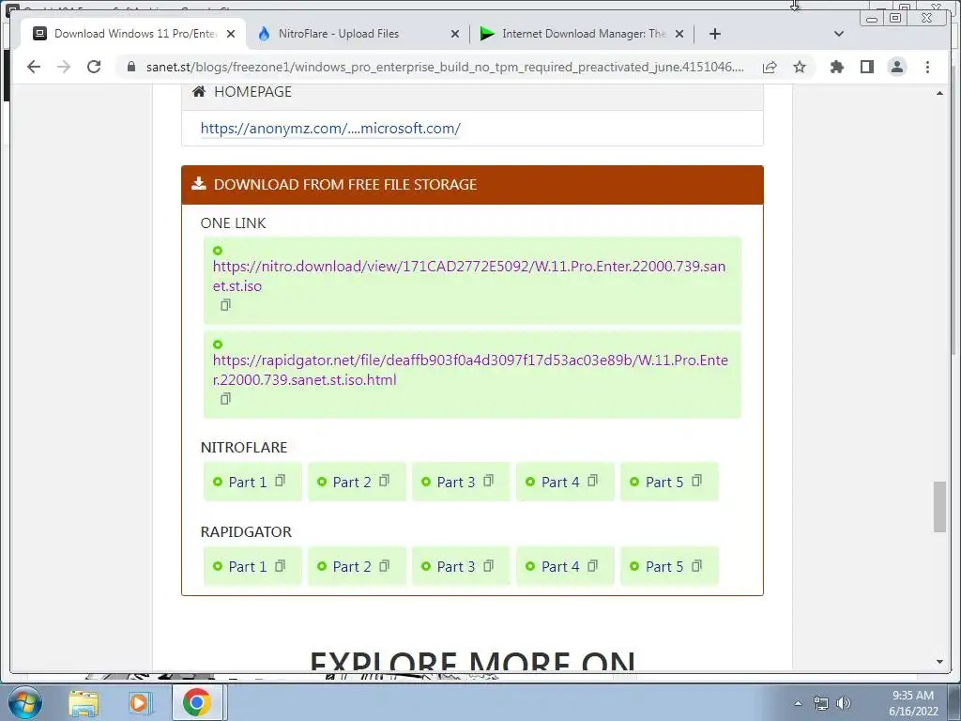Open Nitroflare Part 1 link
The image size is (961, 721).
[248, 482]
